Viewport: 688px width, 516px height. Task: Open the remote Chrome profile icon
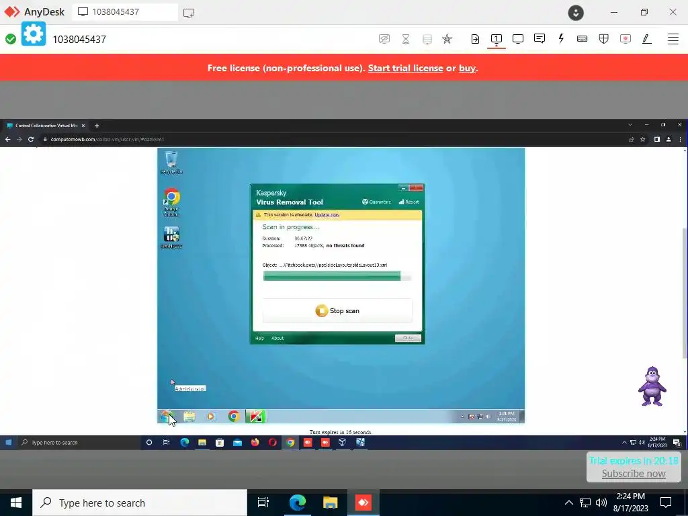click(669, 139)
